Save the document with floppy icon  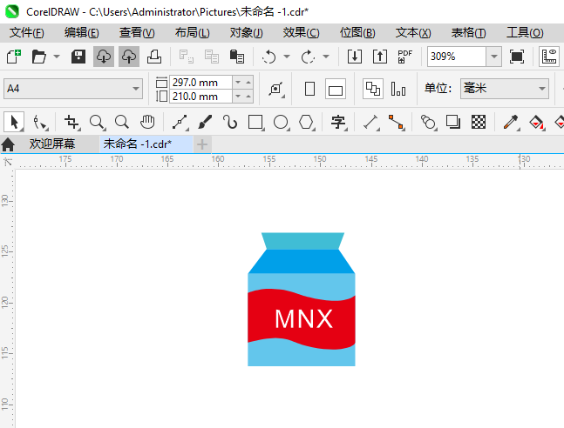(78, 57)
